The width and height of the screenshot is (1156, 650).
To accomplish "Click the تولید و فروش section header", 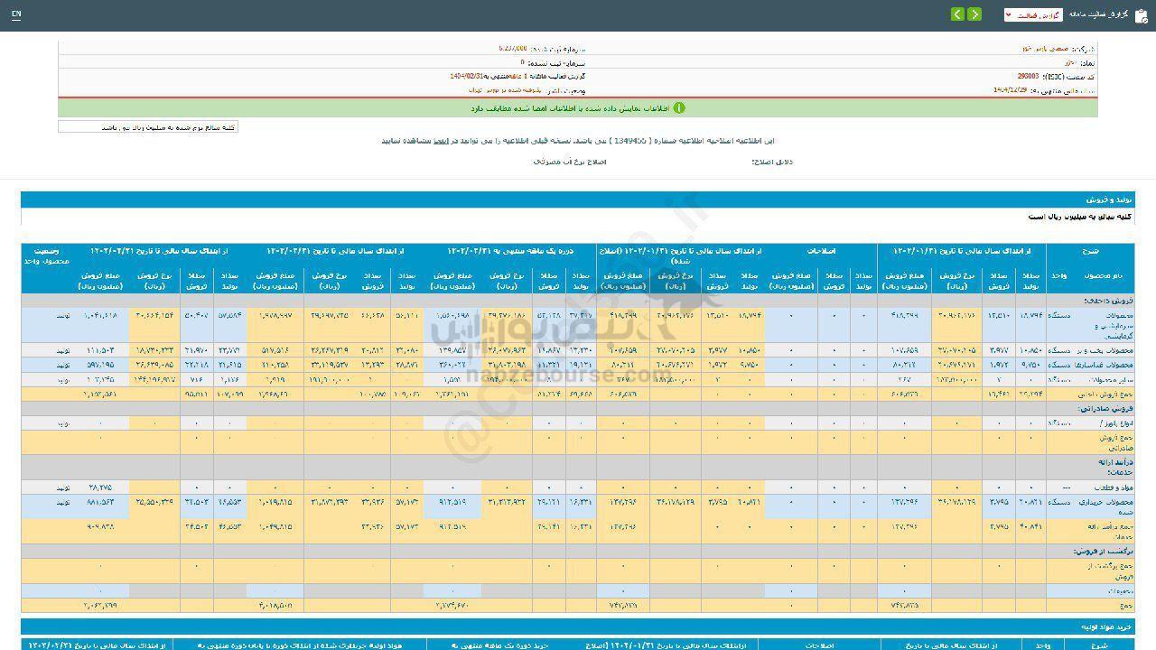I will point(578,200).
